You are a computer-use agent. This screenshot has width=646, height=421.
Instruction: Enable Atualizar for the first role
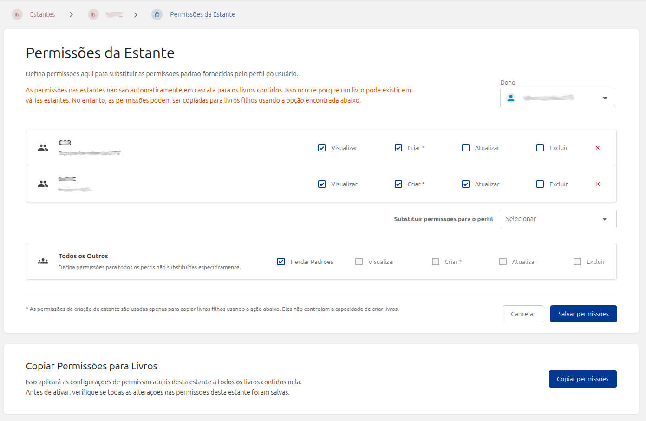click(466, 148)
